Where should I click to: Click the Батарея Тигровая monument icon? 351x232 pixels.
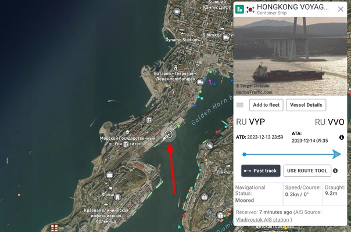[x=175, y=67]
